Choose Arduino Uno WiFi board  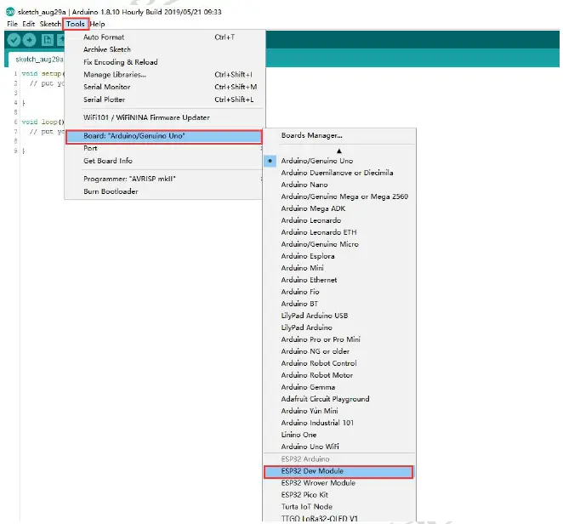click(x=339, y=447)
